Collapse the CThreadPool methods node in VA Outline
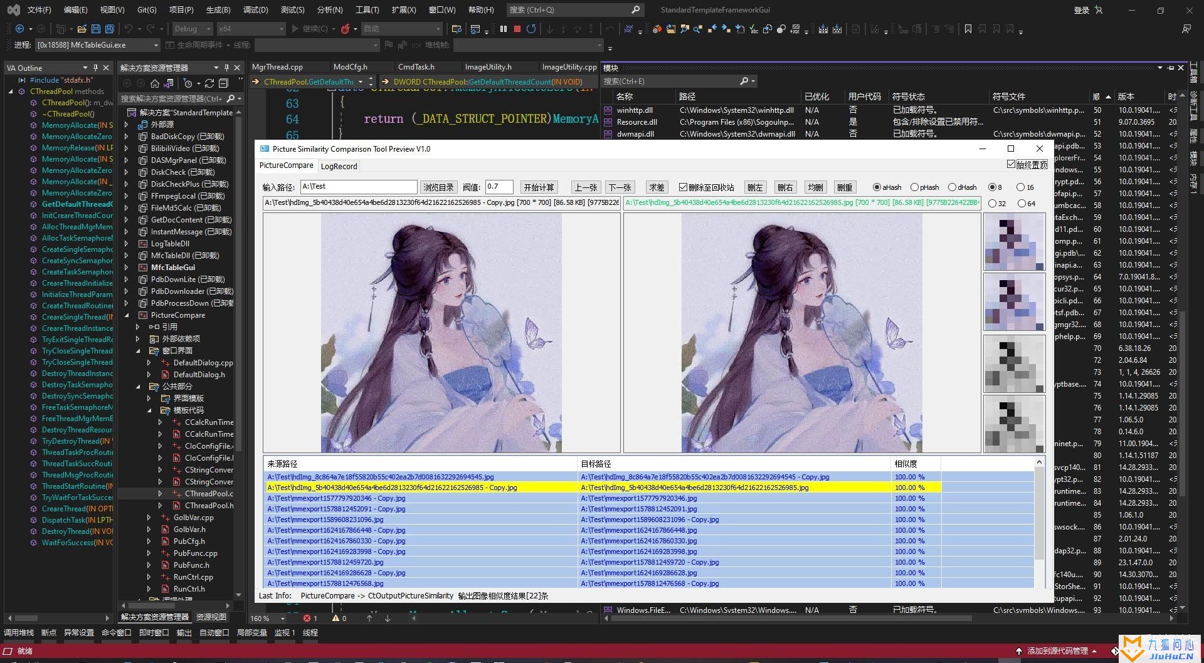 coord(11,91)
